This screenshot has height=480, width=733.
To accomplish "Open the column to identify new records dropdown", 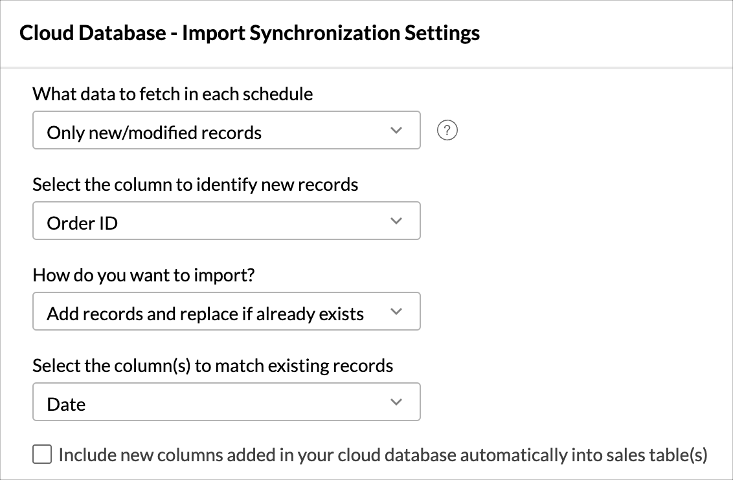I will [x=226, y=221].
